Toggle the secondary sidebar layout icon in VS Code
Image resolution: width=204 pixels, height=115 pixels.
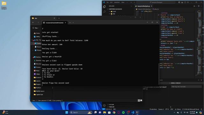(185, 2)
